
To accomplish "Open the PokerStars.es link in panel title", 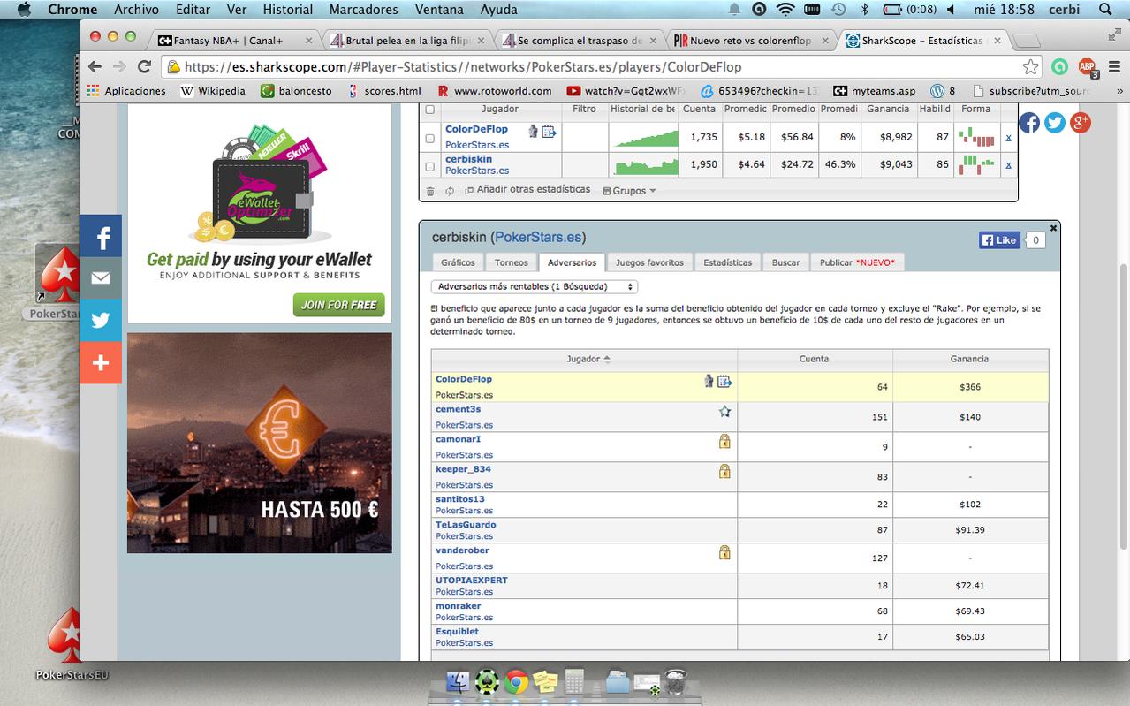I will [538, 238].
